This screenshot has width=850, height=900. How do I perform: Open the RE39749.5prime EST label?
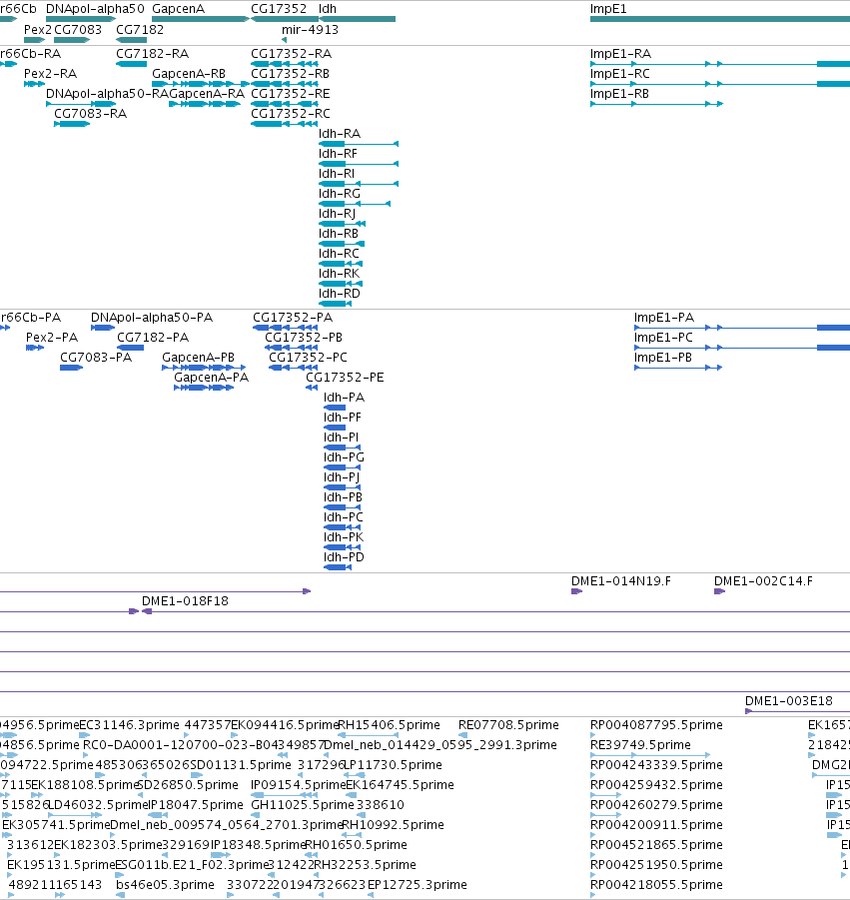pyautogui.click(x=640, y=745)
